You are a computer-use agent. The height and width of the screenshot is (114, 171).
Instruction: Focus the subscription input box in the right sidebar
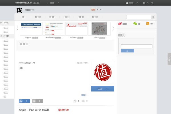click(137, 46)
